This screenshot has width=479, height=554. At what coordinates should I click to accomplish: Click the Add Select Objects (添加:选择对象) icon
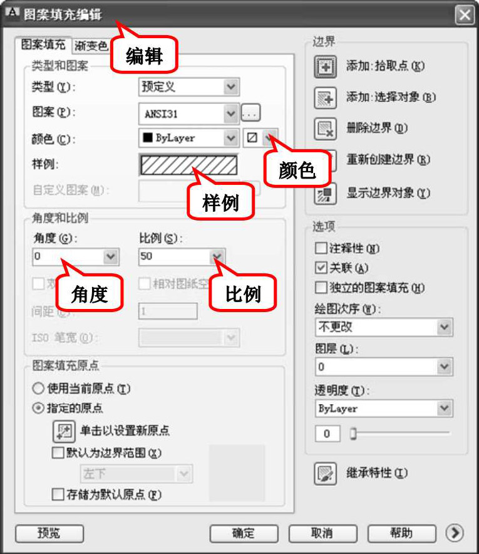pyautogui.click(x=325, y=98)
